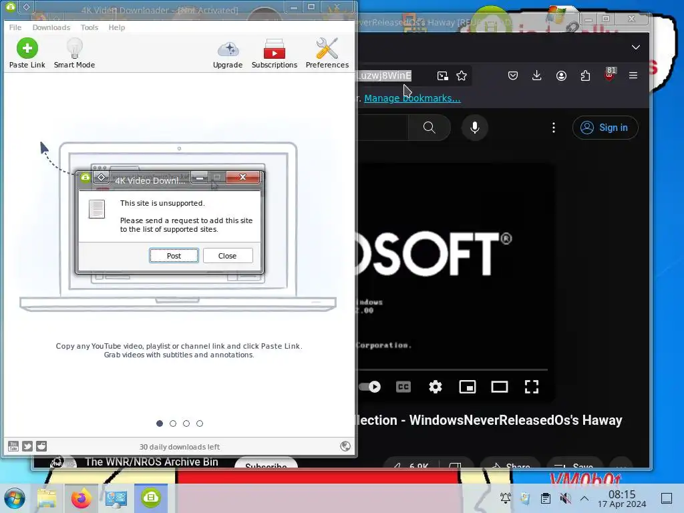684x513 pixels.
Task: Click the Manage bookmarks link in Firefox
Action: point(412,98)
